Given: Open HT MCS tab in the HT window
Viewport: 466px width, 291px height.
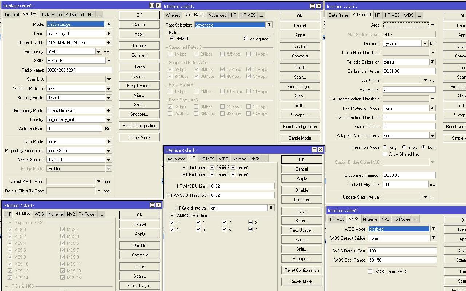Looking at the screenshot, I should [207, 159].
